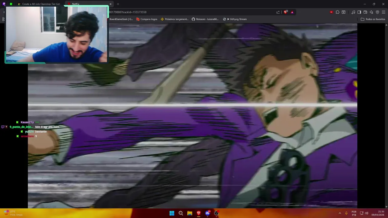Toggle the browser sidebar panel
This screenshot has width=388, height=218.
[359, 12]
